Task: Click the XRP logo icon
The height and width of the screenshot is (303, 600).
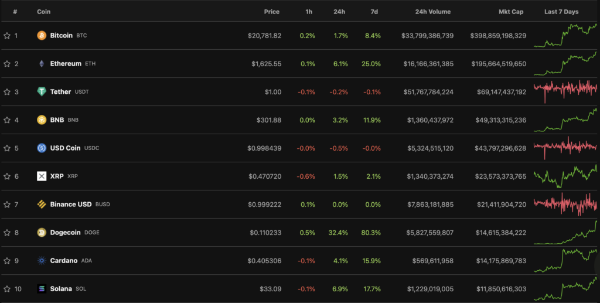Action: coord(42,176)
